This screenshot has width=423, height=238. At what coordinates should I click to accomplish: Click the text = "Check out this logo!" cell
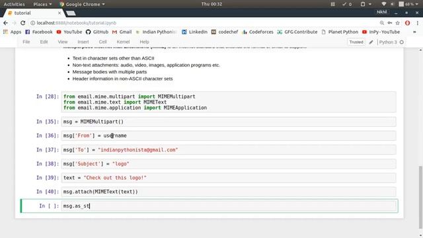pyautogui.click(x=229, y=178)
